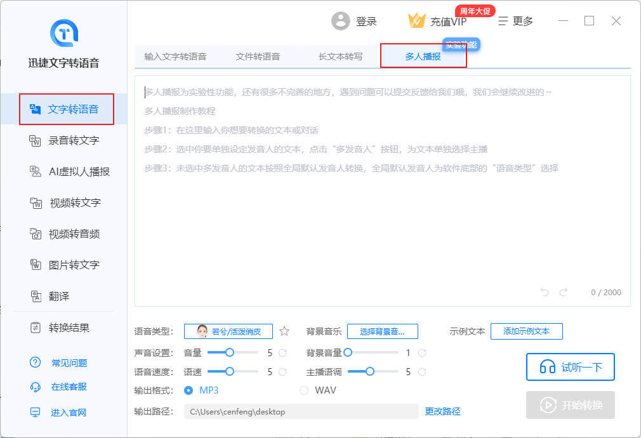Reset 音量 using its circular reset icon
The height and width of the screenshot is (438, 641).
point(283,353)
